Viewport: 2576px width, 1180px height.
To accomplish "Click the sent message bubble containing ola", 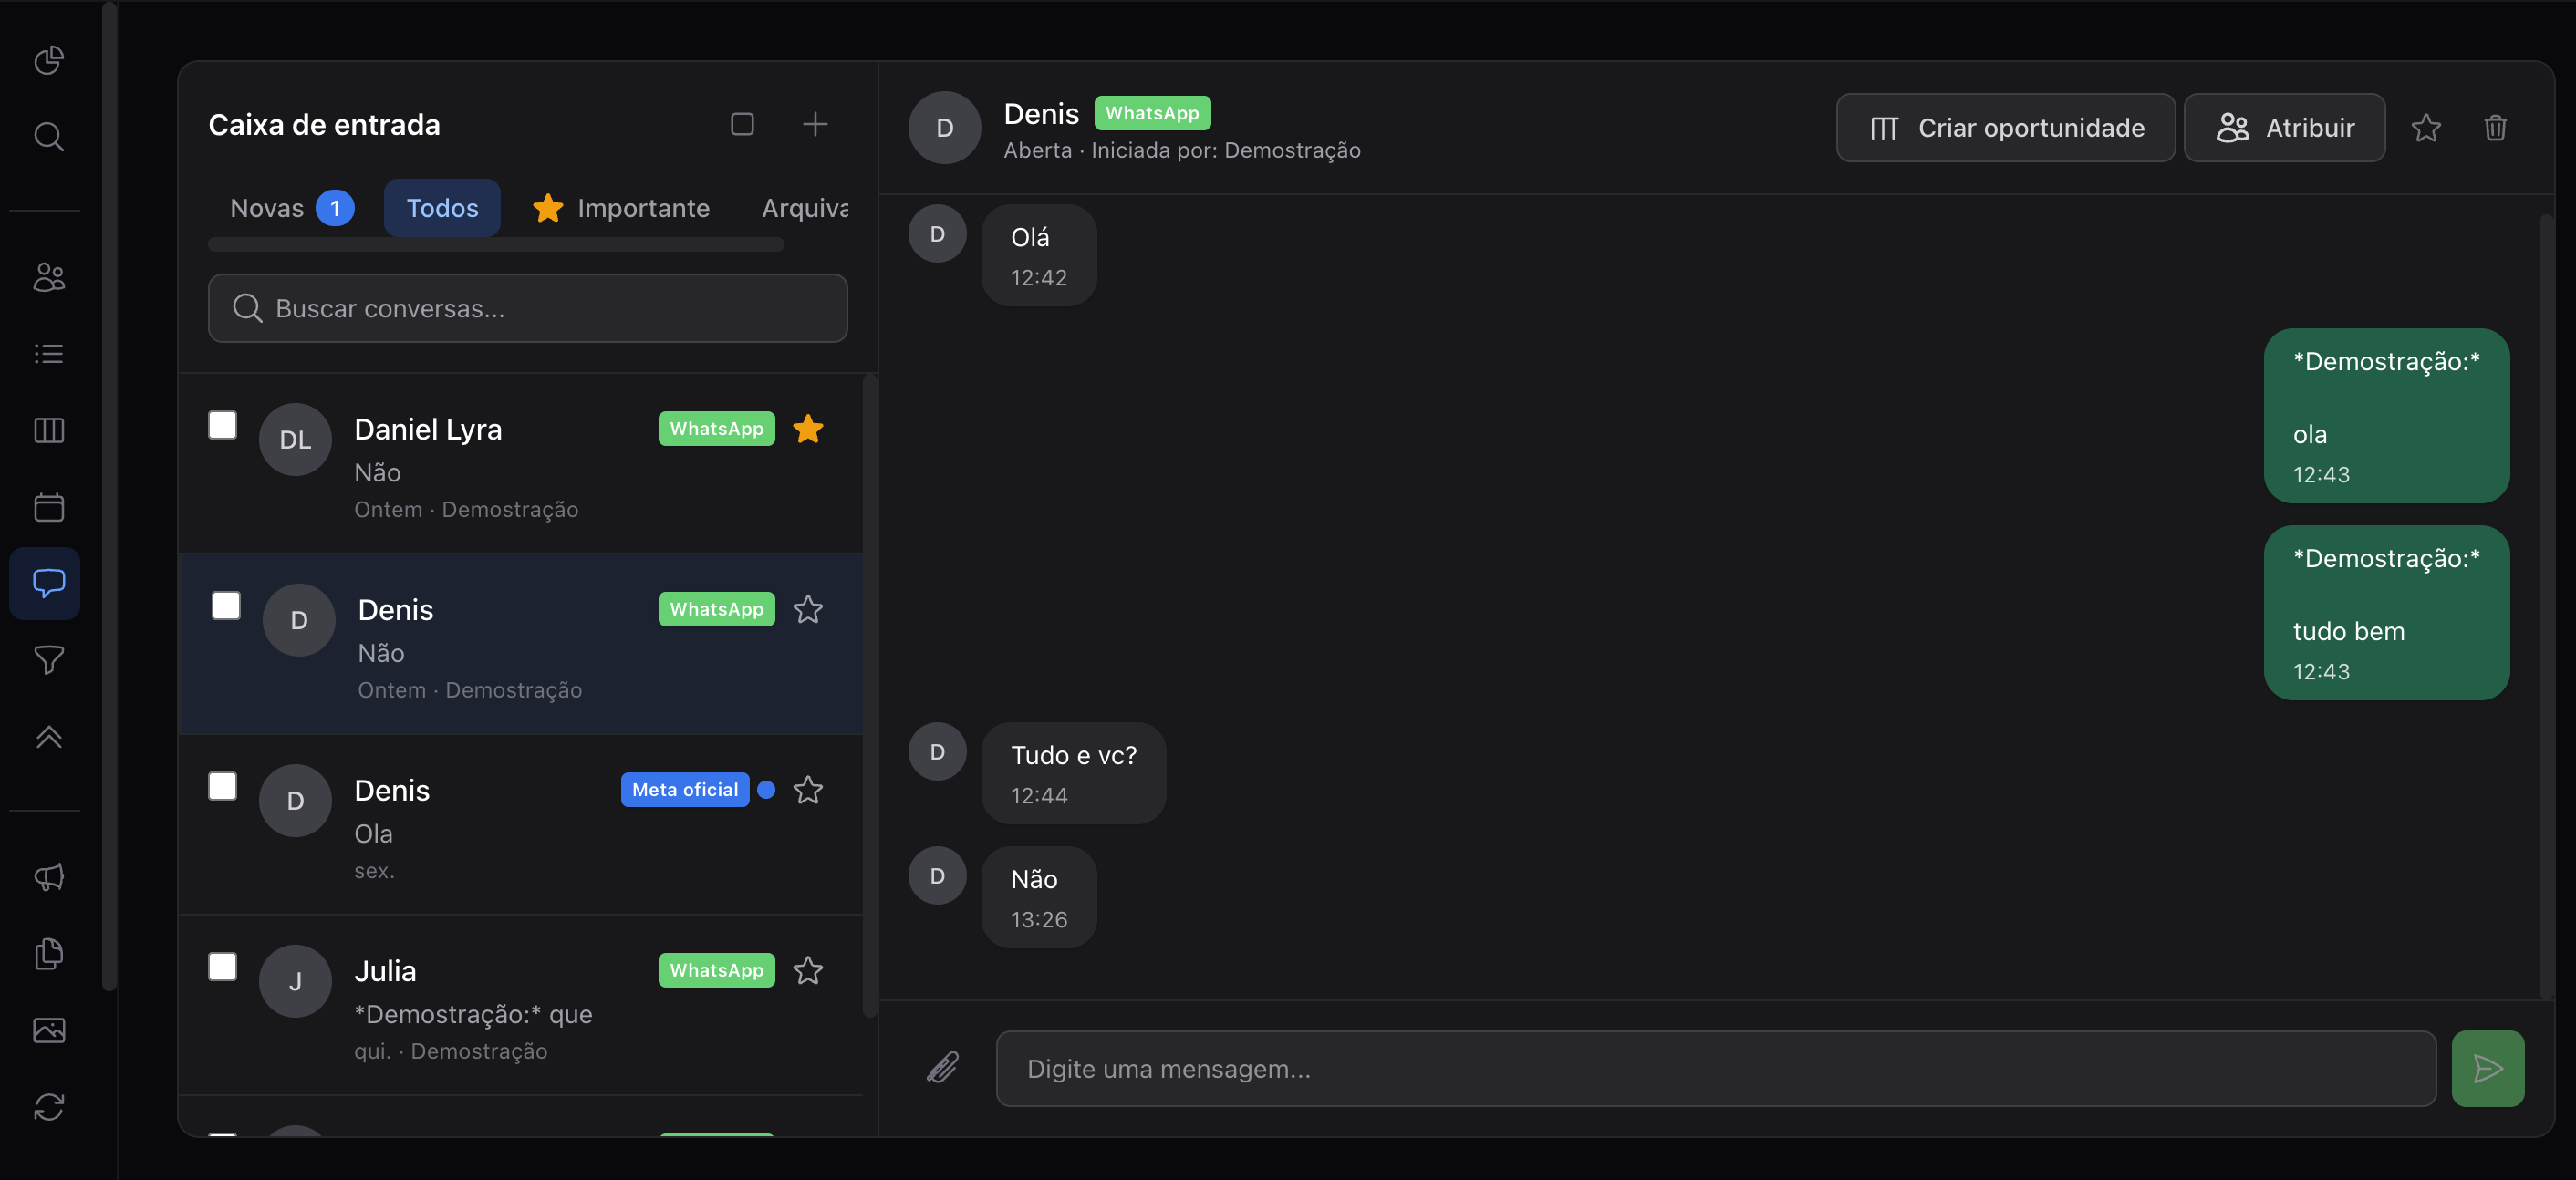I will click(x=2386, y=416).
